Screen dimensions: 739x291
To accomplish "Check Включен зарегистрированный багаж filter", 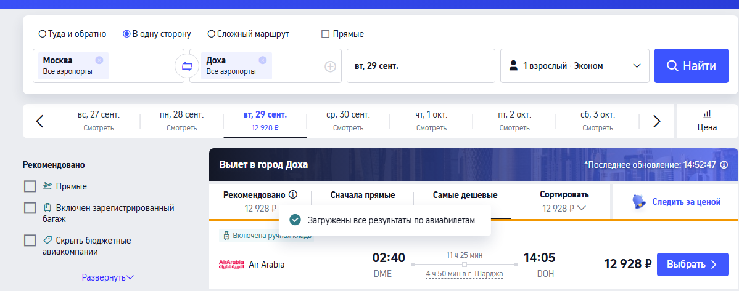I will 30,208.
